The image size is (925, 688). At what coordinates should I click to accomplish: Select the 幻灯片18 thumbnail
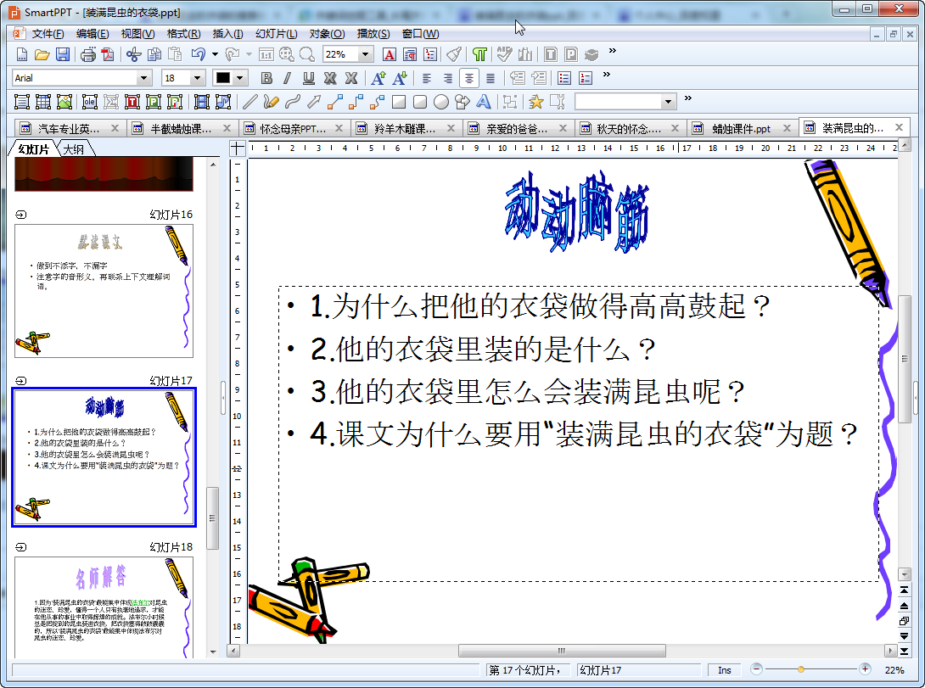pyautogui.click(x=104, y=607)
